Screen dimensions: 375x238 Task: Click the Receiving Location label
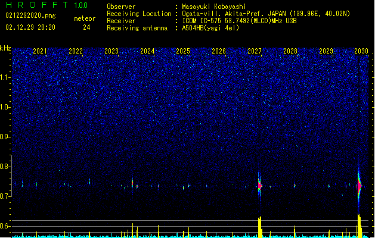[x=139, y=14]
